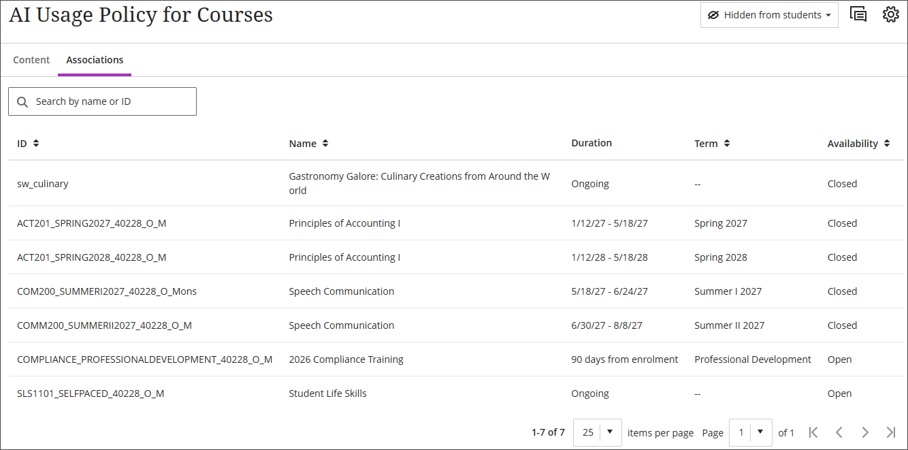
Task: Select the Student Life Skills course row
Action: click(327, 393)
